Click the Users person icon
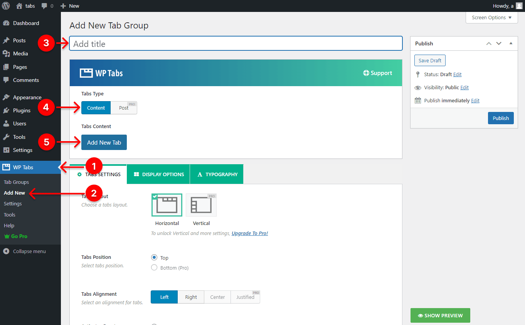Image resolution: width=525 pixels, height=325 pixels. tap(6, 123)
